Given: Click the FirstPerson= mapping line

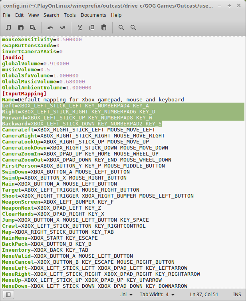Looking at the screenshot, I should 83,166.
